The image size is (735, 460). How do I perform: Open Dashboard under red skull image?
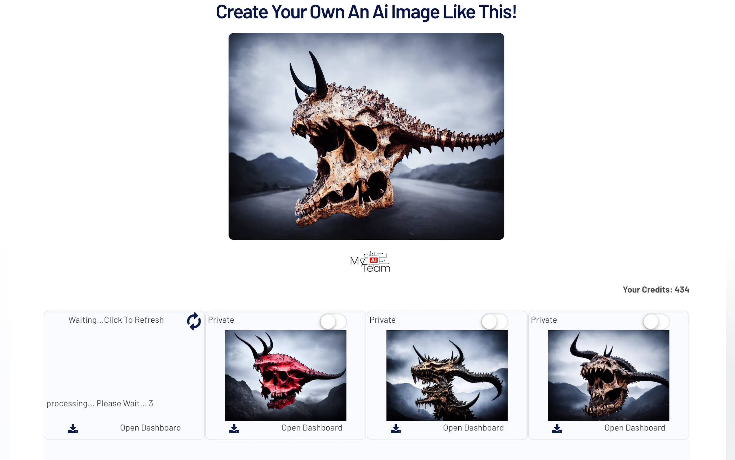[312, 428]
